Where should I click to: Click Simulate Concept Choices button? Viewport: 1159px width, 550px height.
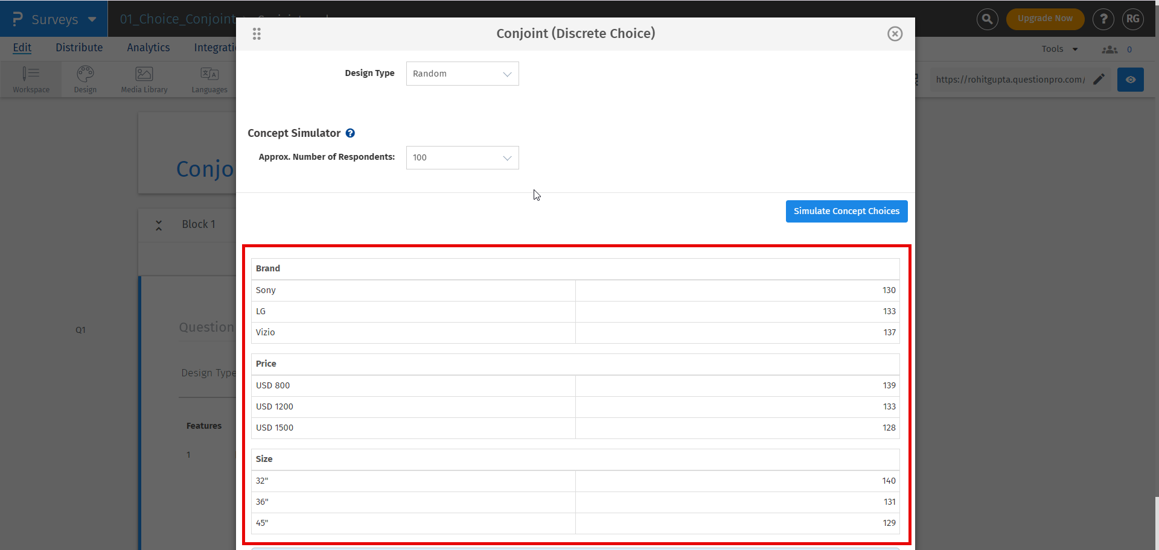[x=846, y=211]
